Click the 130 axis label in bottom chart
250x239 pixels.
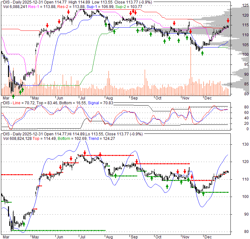point(245,144)
